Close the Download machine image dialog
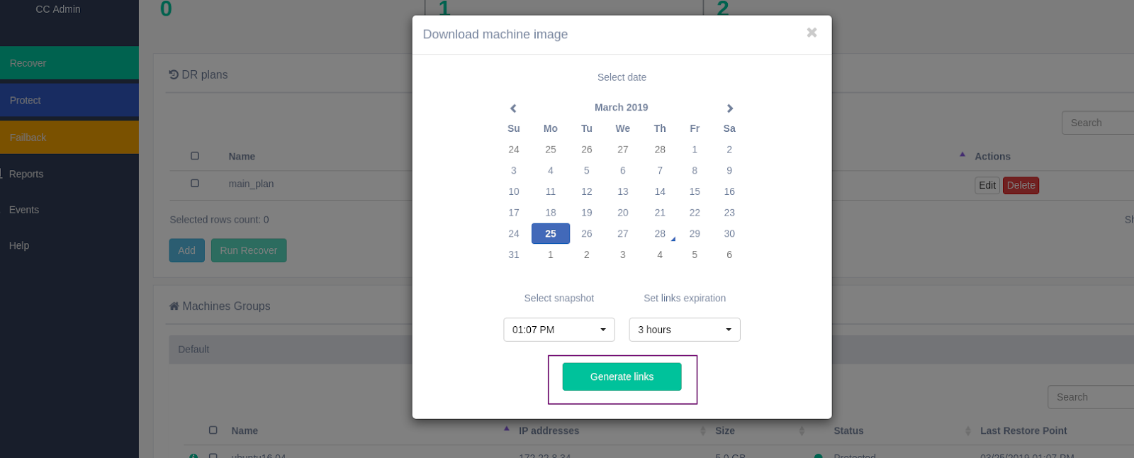 [x=812, y=33]
